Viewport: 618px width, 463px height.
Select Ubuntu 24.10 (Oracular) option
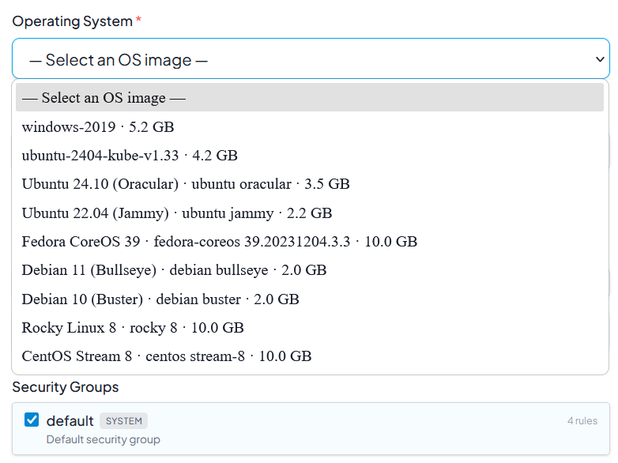(x=309, y=184)
